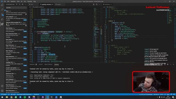Close the schema.rs tab in right editor
This screenshot has width=176, height=99.
pyautogui.click(x=111, y=4)
